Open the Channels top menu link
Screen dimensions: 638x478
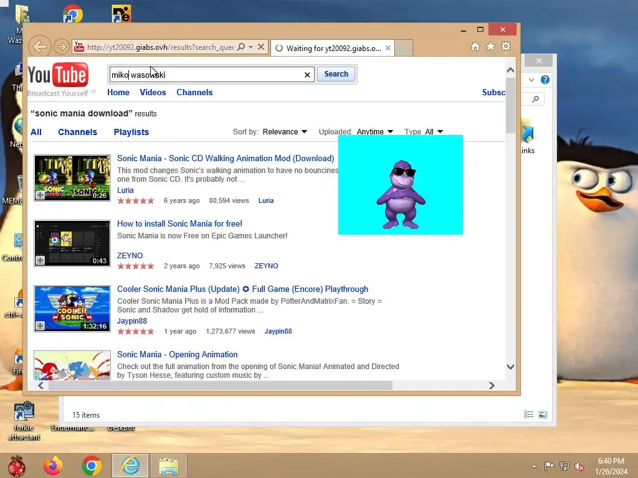tap(194, 92)
